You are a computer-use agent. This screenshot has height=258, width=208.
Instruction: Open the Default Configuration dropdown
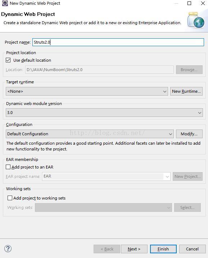(90, 134)
